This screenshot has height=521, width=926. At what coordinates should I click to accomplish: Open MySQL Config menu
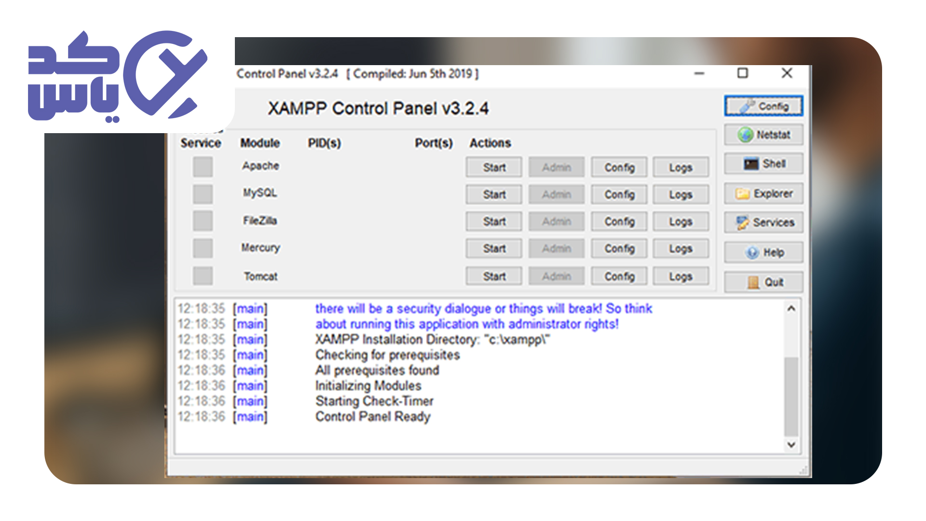click(619, 194)
